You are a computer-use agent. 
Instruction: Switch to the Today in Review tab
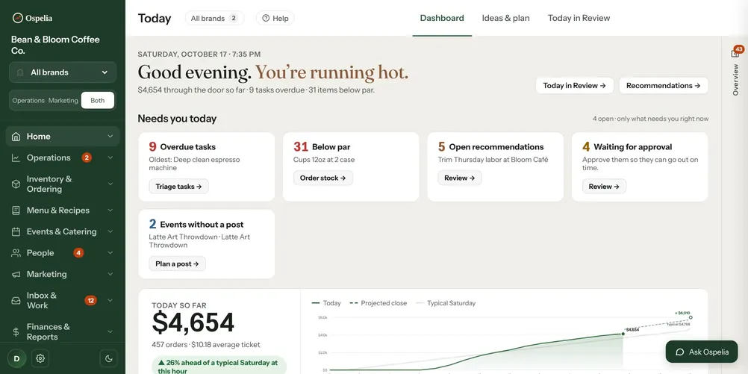[x=579, y=18]
